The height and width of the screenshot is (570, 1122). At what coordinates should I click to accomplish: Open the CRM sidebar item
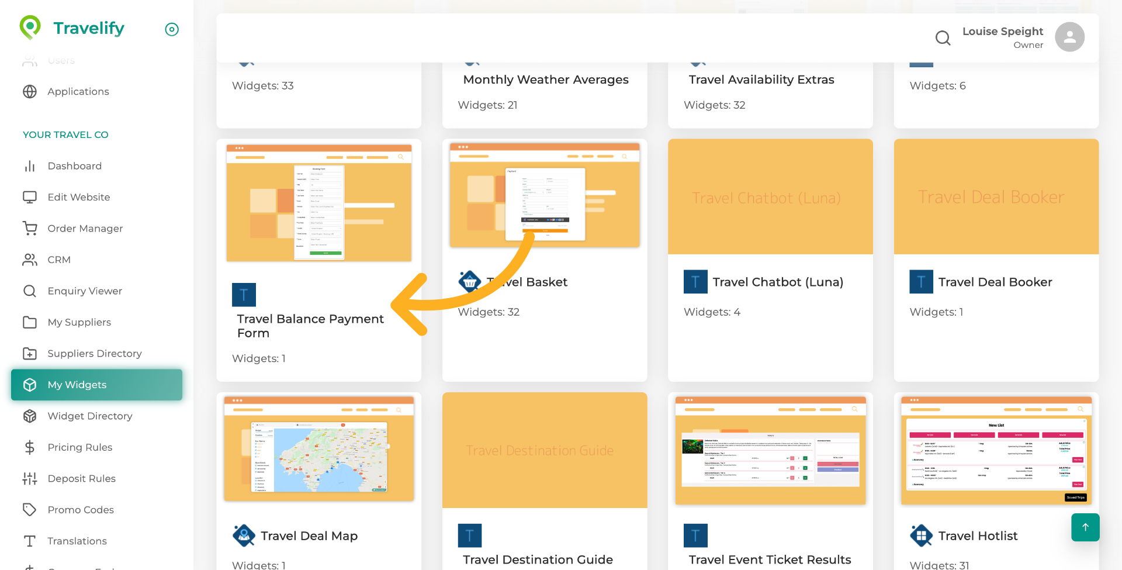[58, 260]
